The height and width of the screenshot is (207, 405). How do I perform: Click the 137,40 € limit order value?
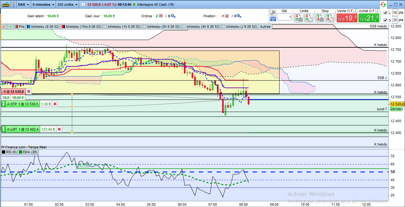[x=48, y=129]
